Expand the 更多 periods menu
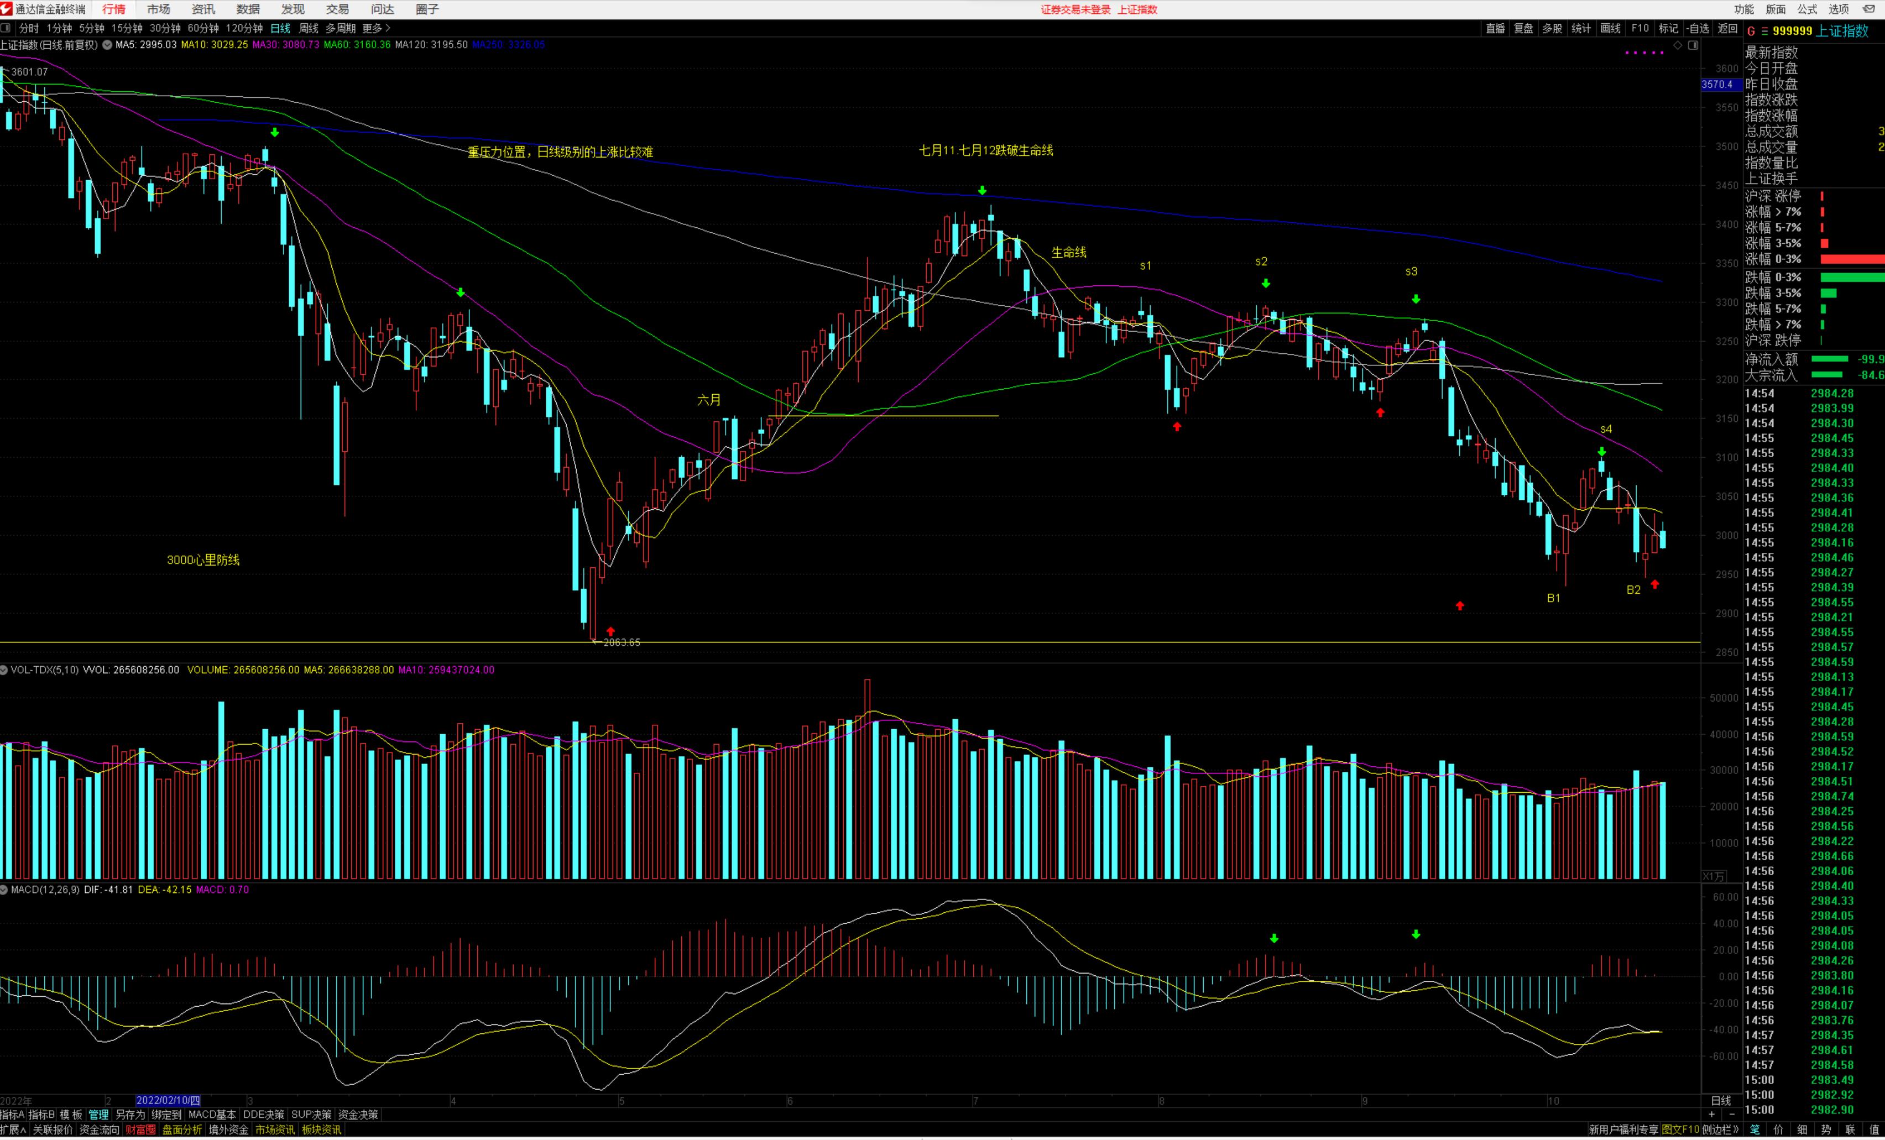1885x1140 pixels. click(x=375, y=28)
